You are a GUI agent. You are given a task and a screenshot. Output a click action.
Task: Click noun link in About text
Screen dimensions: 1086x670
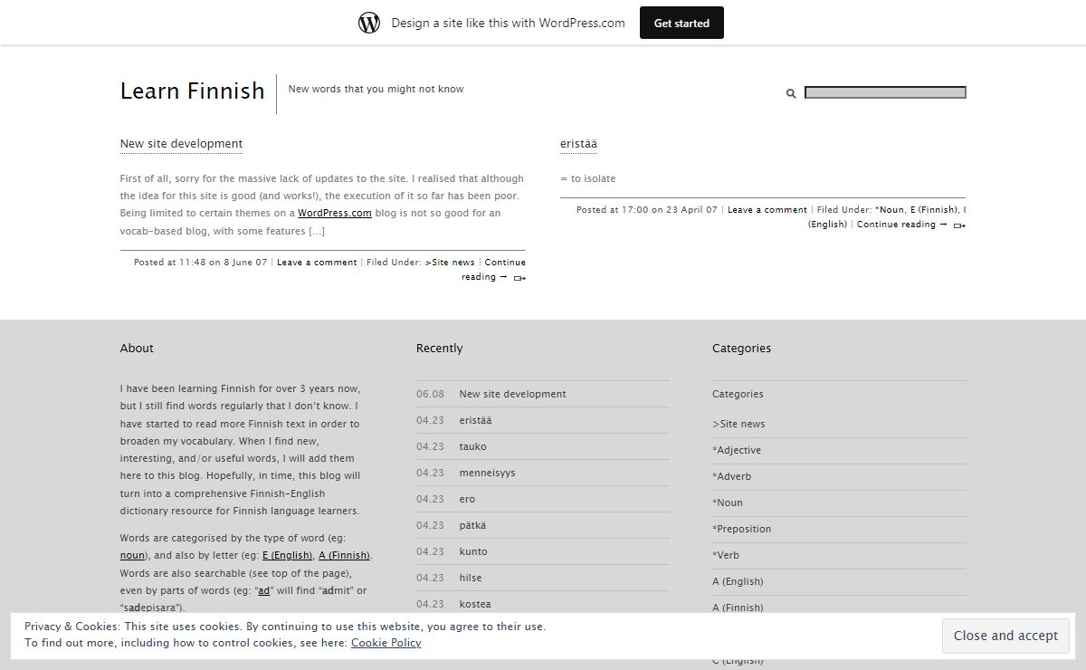coord(132,555)
